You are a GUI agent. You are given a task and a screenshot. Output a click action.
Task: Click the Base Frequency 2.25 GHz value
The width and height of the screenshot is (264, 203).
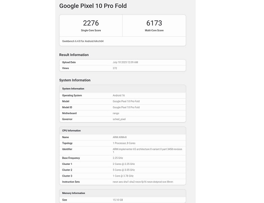tap(118, 158)
